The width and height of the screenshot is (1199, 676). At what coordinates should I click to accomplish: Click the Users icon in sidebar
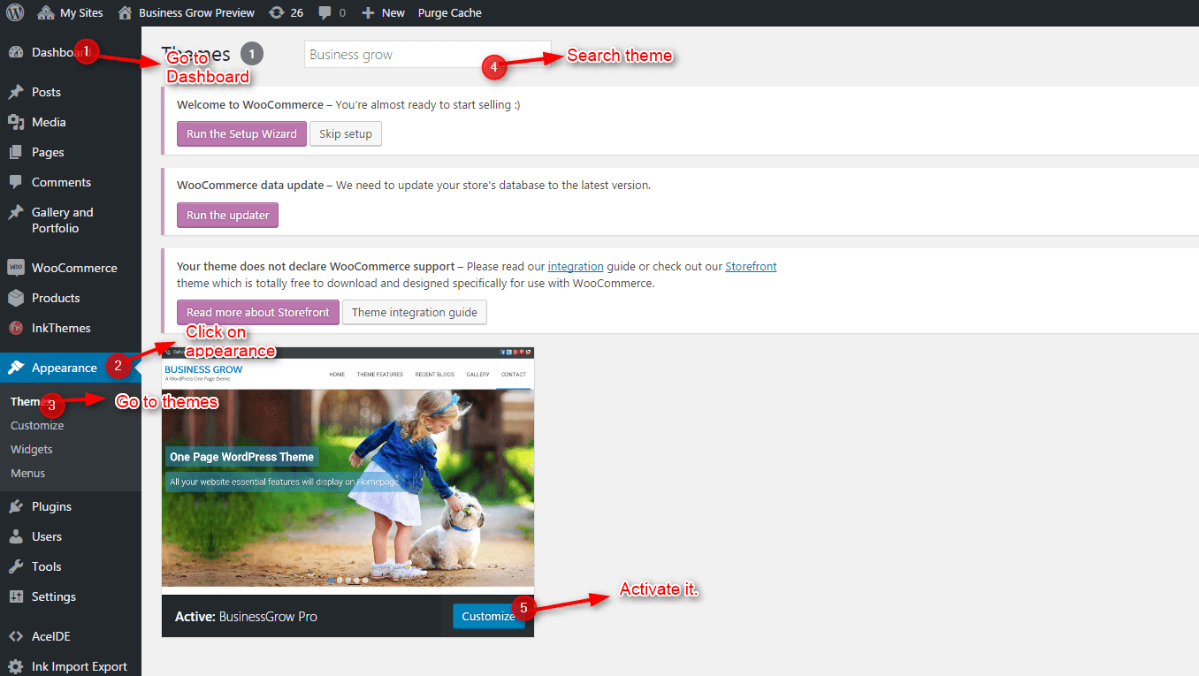(16, 536)
